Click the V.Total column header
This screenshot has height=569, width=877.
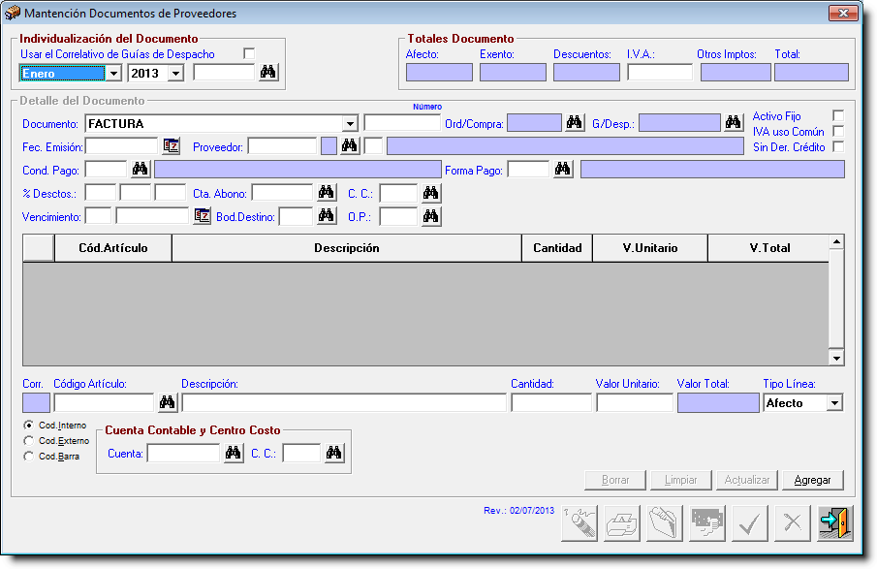[769, 248]
